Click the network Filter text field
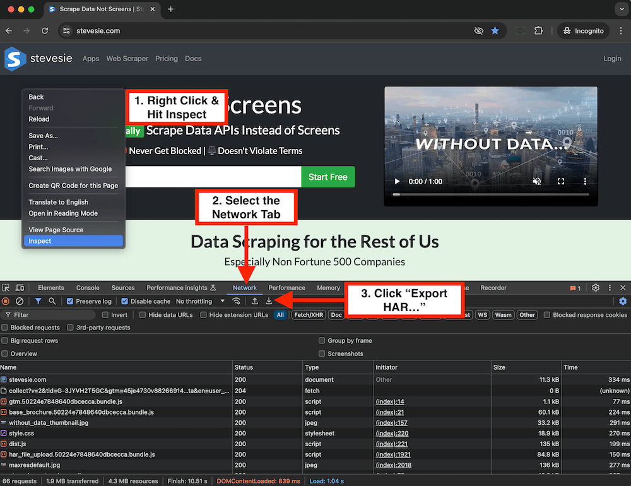631x486 pixels. (x=49, y=315)
